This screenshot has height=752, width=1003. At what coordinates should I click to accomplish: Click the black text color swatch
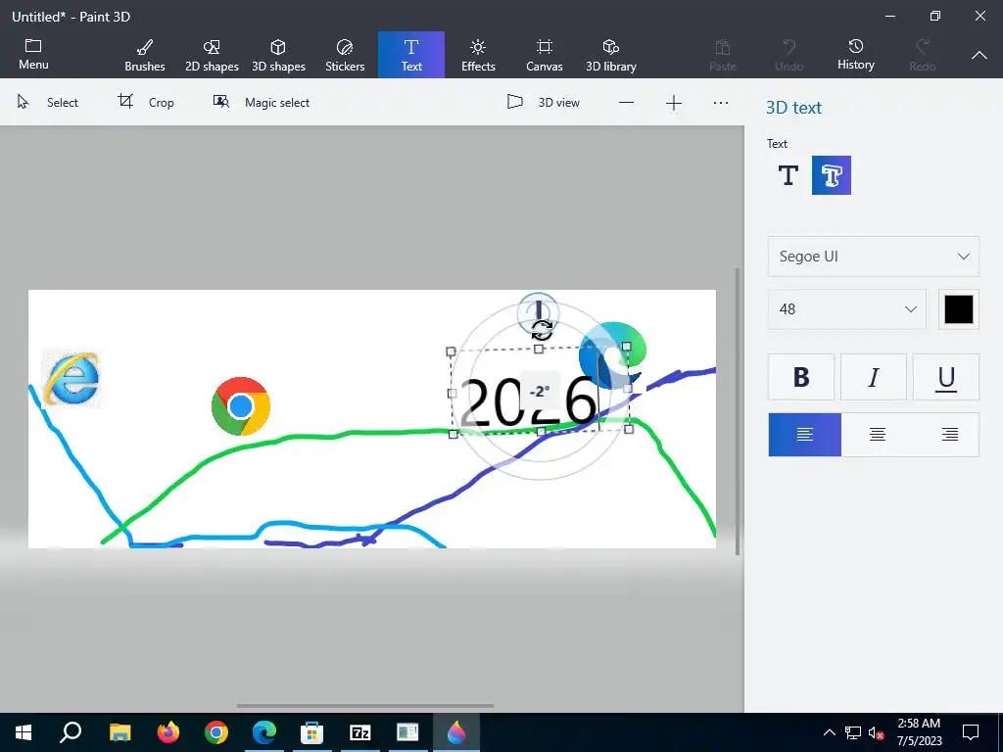pyautogui.click(x=958, y=308)
